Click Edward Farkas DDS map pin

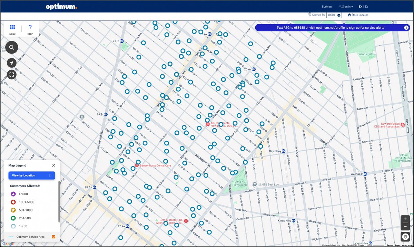(x=402, y=124)
